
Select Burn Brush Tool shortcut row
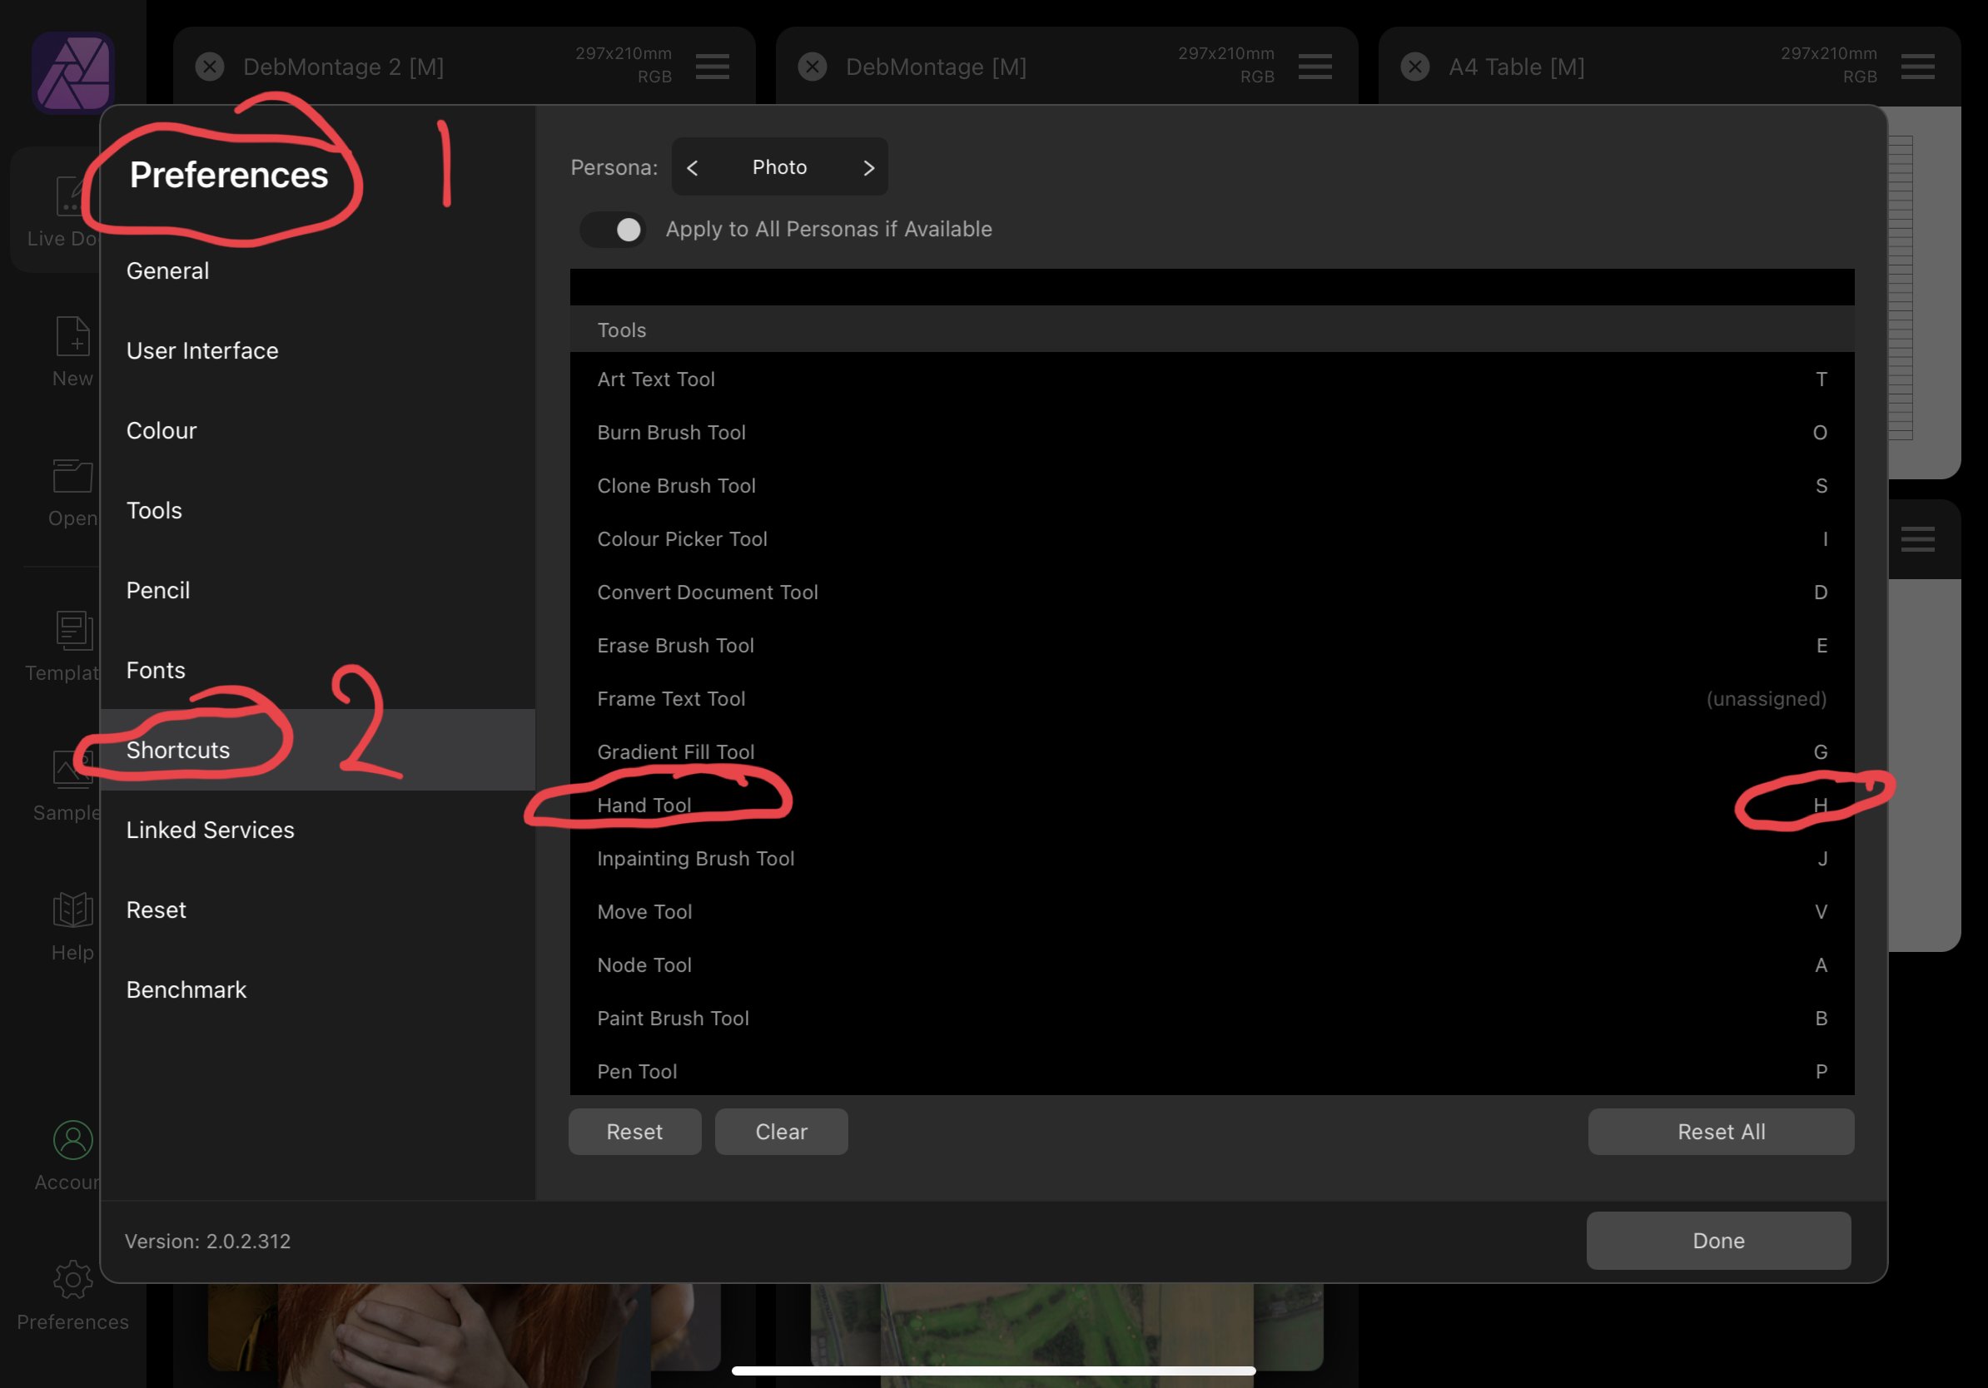tap(1211, 432)
